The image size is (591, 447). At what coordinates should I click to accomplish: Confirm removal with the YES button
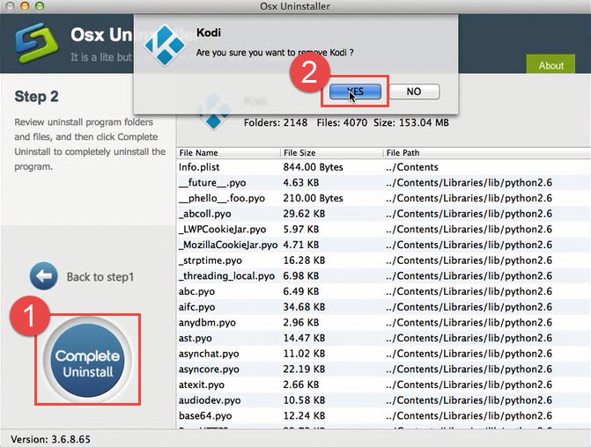[x=355, y=92]
